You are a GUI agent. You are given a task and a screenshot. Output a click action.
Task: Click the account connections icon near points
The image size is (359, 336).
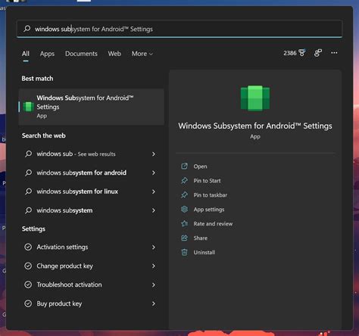318,53
